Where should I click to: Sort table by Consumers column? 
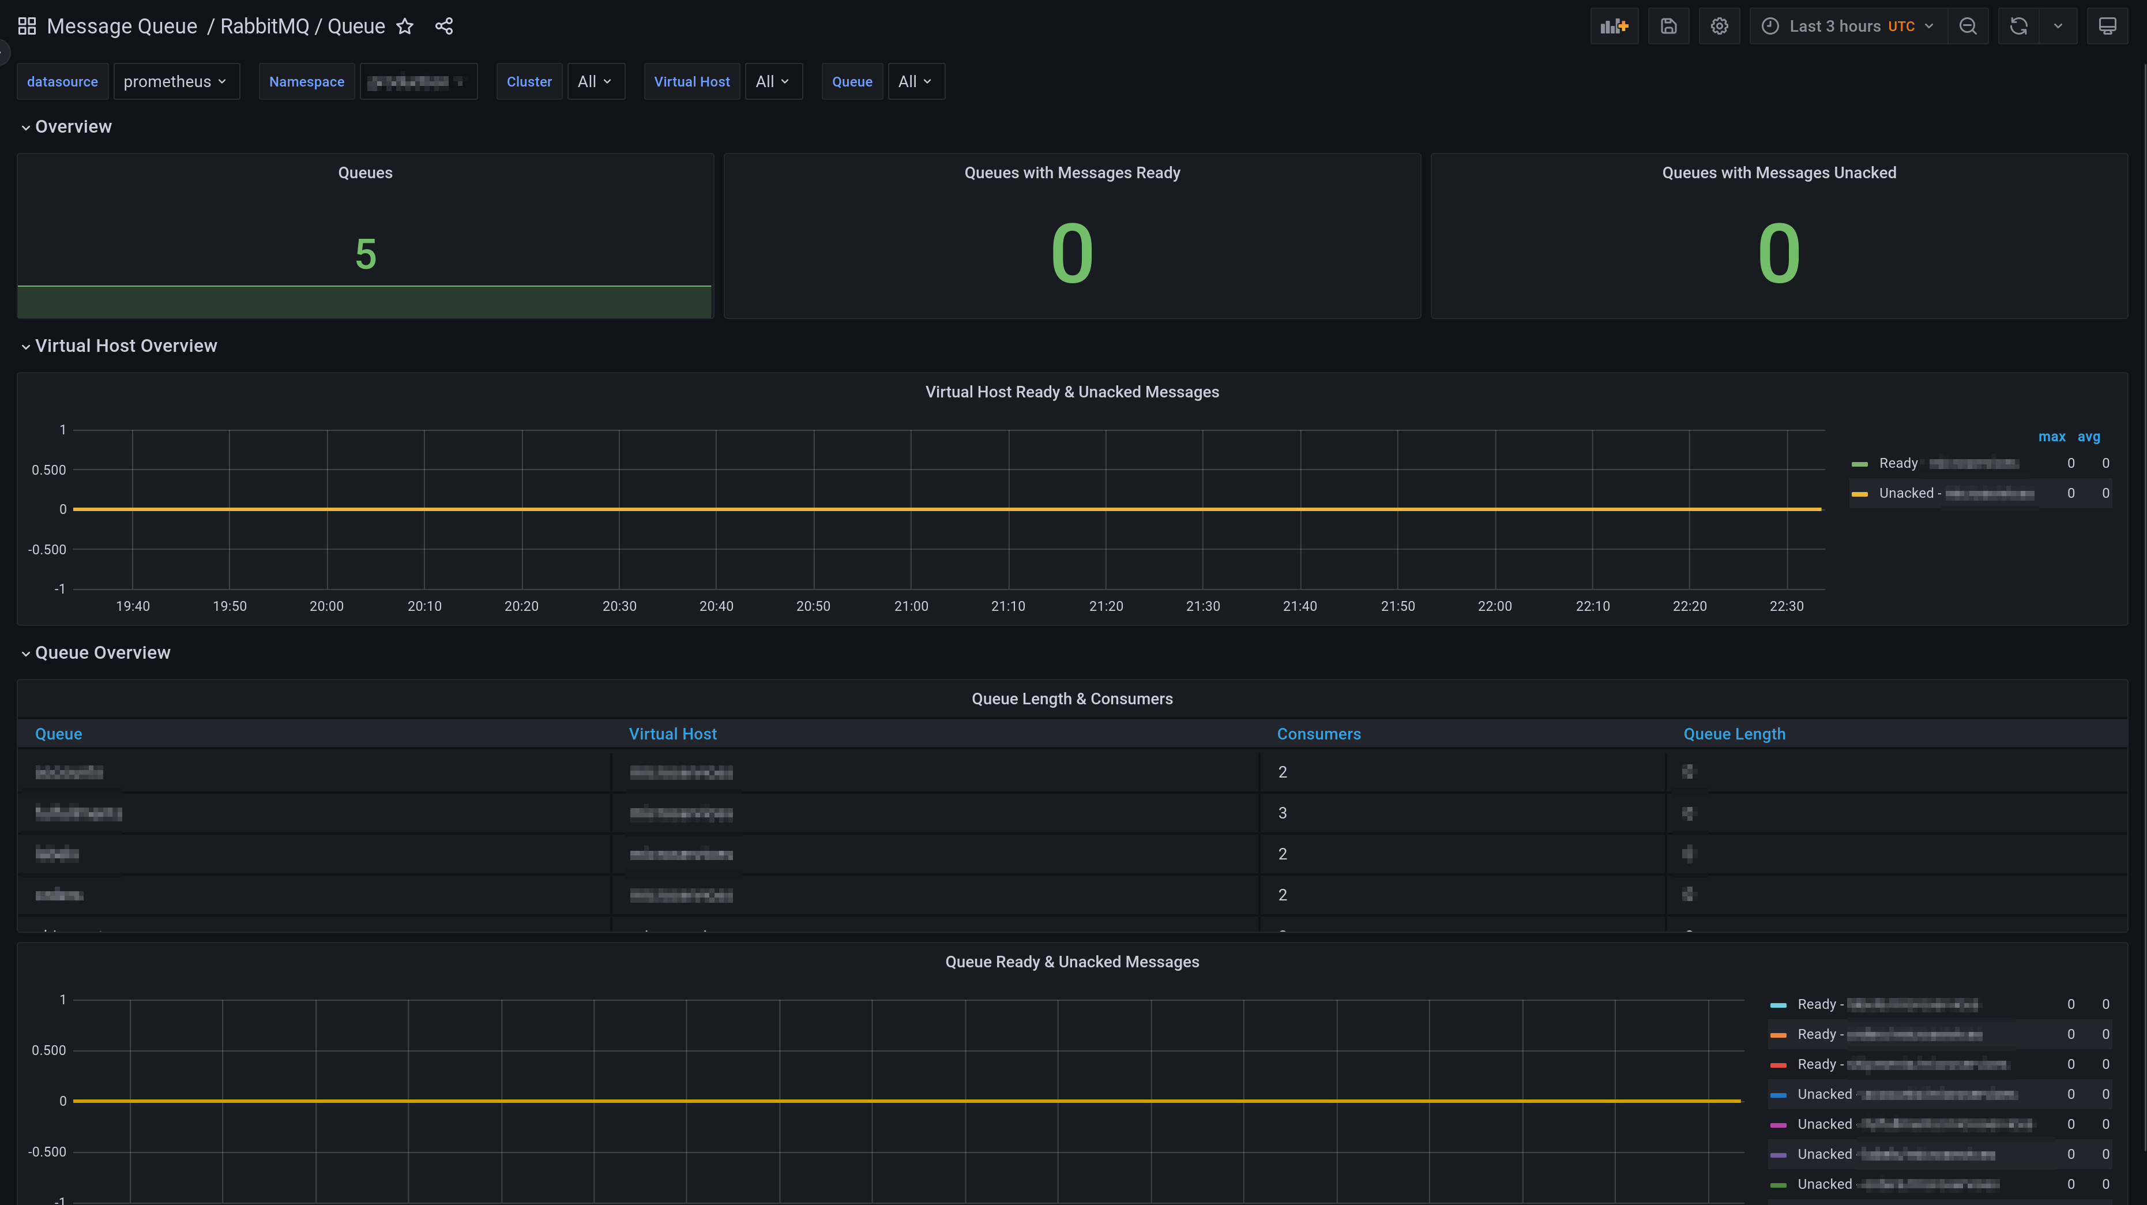(1318, 734)
